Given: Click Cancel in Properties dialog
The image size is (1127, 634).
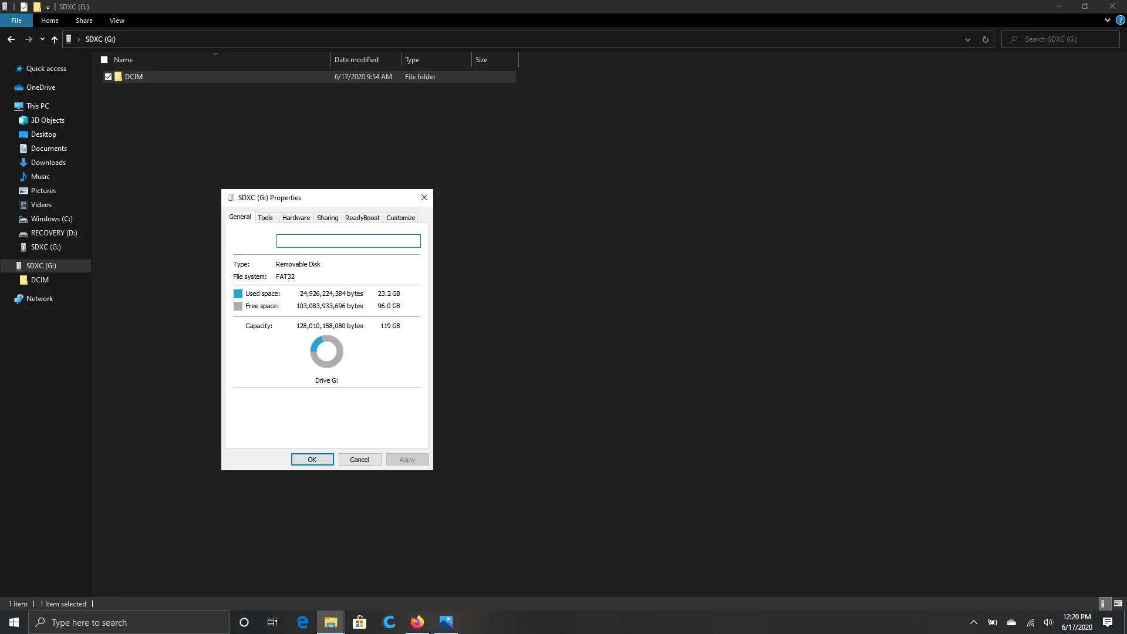Looking at the screenshot, I should [x=359, y=460].
